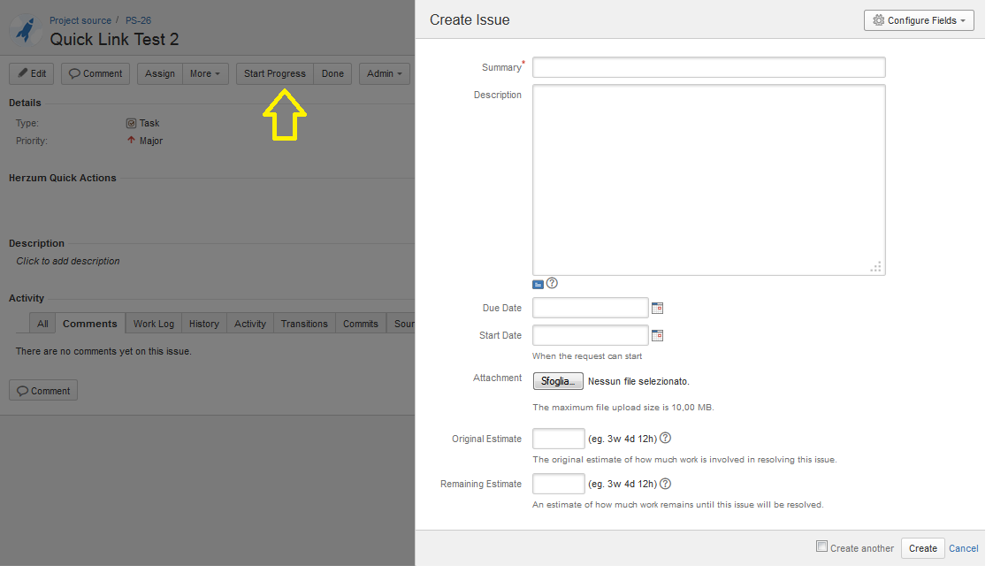
Task: Click Remaining Estimate help question mark
Action: point(665,484)
